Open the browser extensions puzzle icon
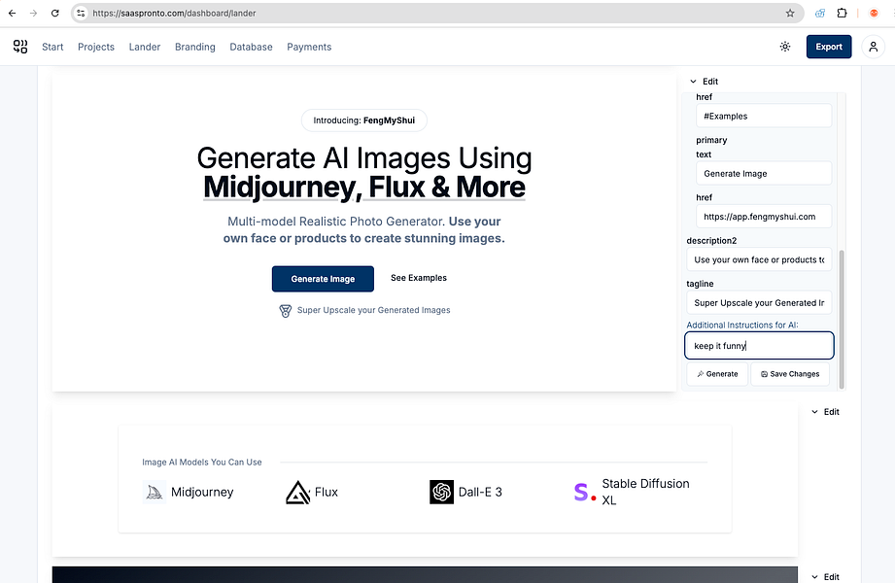 coord(842,13)
